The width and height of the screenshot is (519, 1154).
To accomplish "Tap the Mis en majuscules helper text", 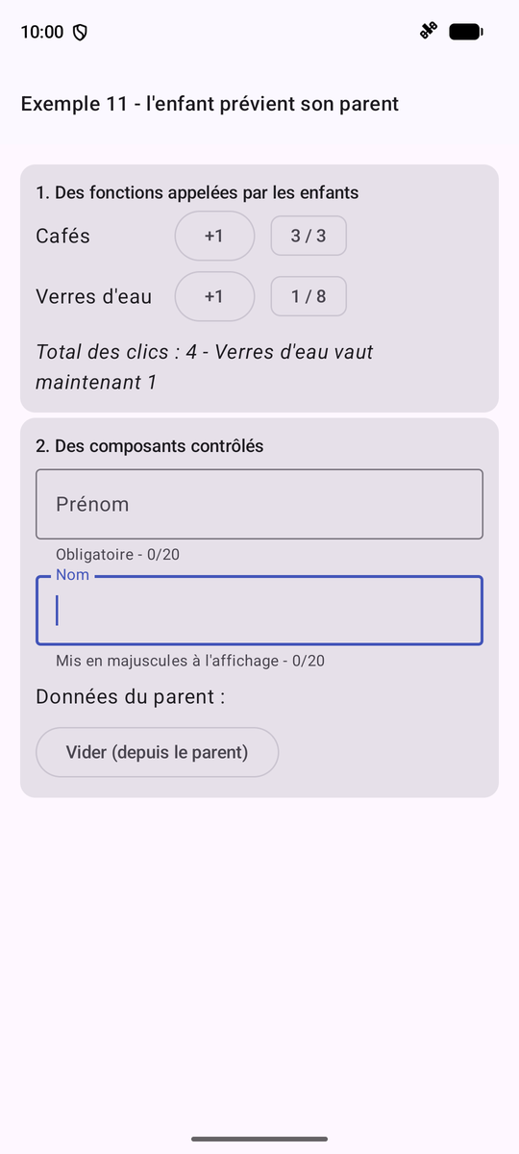I will pyautogui.click(x=190, y=661).
